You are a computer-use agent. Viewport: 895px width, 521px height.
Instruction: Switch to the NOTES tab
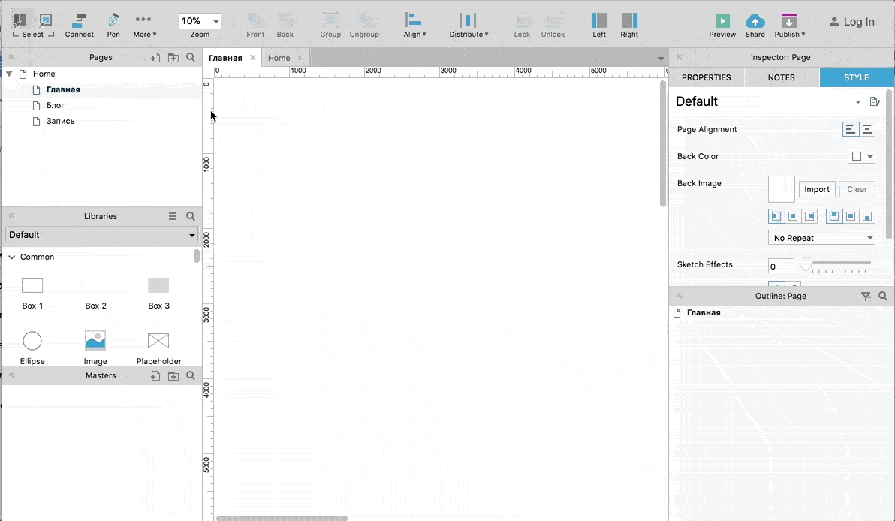[782, 77]
